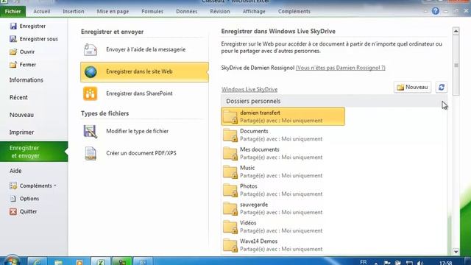This screenshot has width=471, height=265.
Task: Choose Envoyer à l'aide de la messagerie
Action: [144, 49]
